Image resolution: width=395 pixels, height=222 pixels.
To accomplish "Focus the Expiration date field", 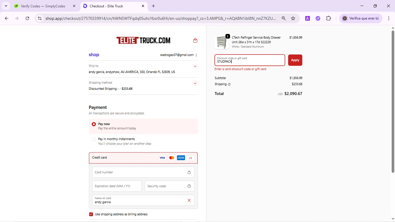I will point(117,186).
